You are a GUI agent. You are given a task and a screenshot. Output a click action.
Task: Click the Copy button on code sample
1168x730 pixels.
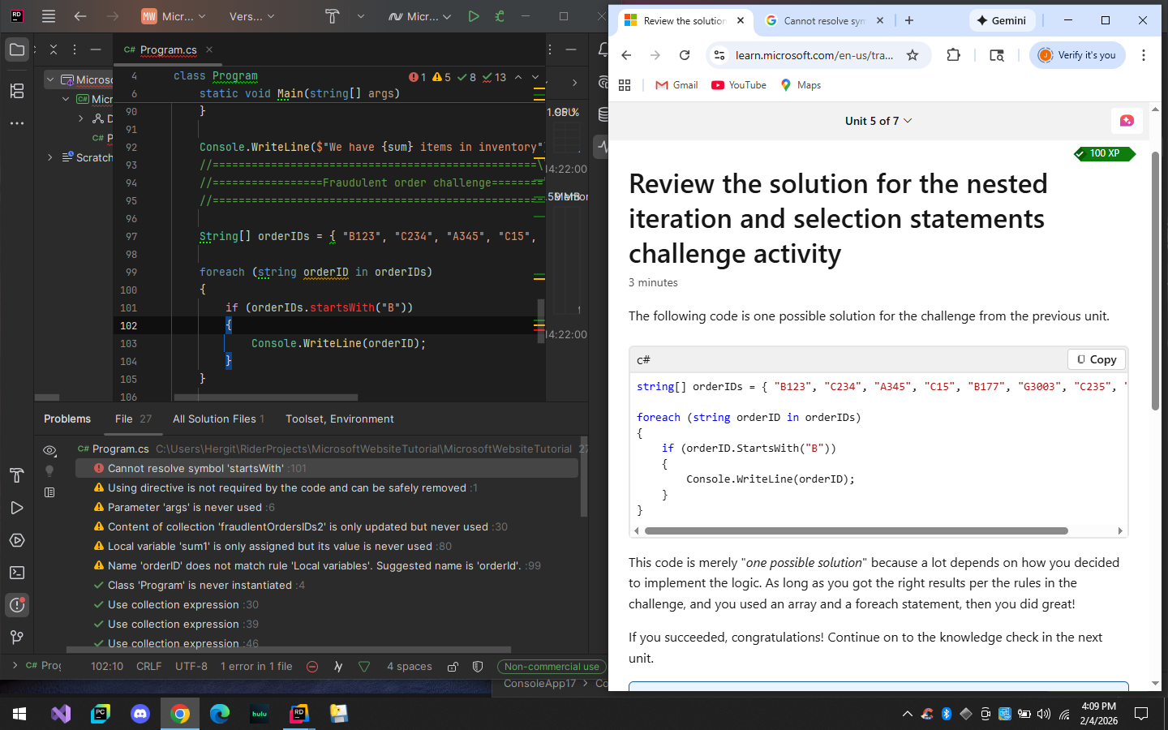(1096, 359)
